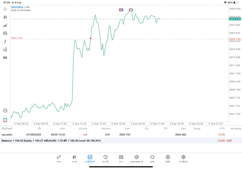Screen dimensions: 242x169
Task: Open the การตั้งค่า (Settings) tab
Action: (x=183, y=158)
